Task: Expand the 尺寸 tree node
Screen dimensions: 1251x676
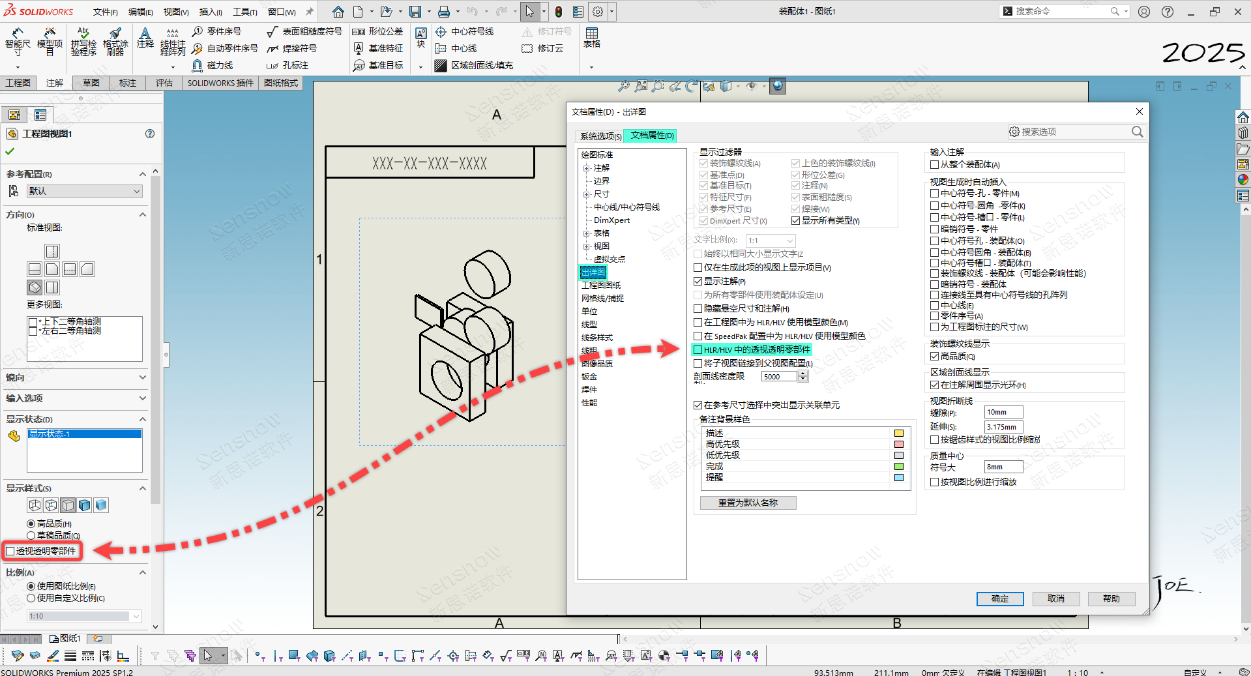Action: [x=586, y=194]
